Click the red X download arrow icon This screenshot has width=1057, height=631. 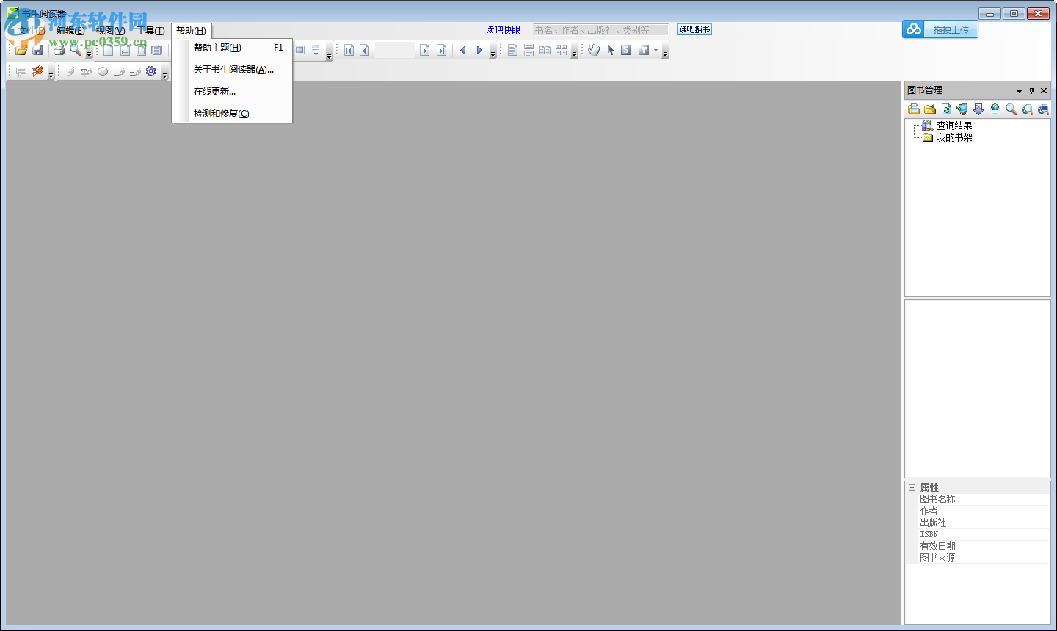(978, 109)
